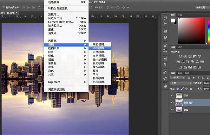Screen dimensions: 210x135
Task: Open the Actions panel play icon
Action: [x=165, y=23]
